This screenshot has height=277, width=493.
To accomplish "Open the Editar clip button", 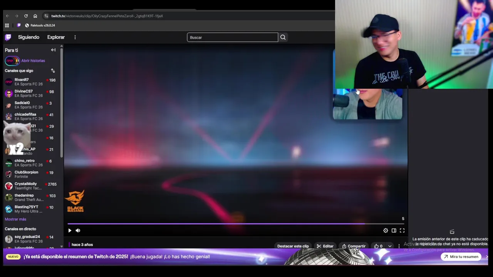I will tap(325, 246).
